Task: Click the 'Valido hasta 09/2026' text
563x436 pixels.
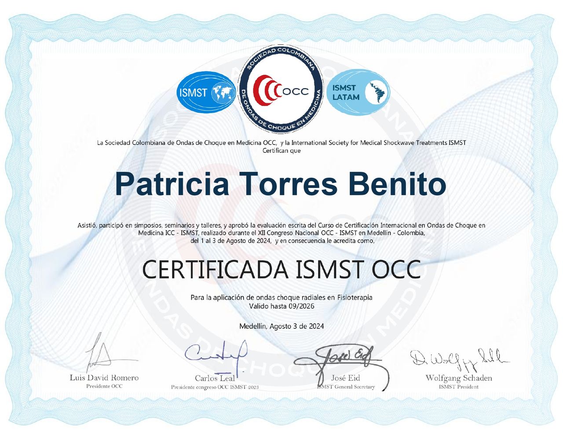Action: point(281,306)
